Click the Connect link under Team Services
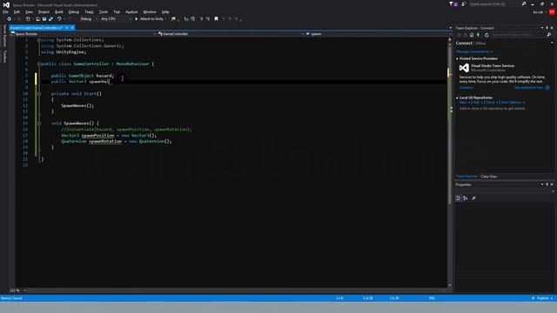The width and height of the screenshot is (557, 313). coord(466,87)
